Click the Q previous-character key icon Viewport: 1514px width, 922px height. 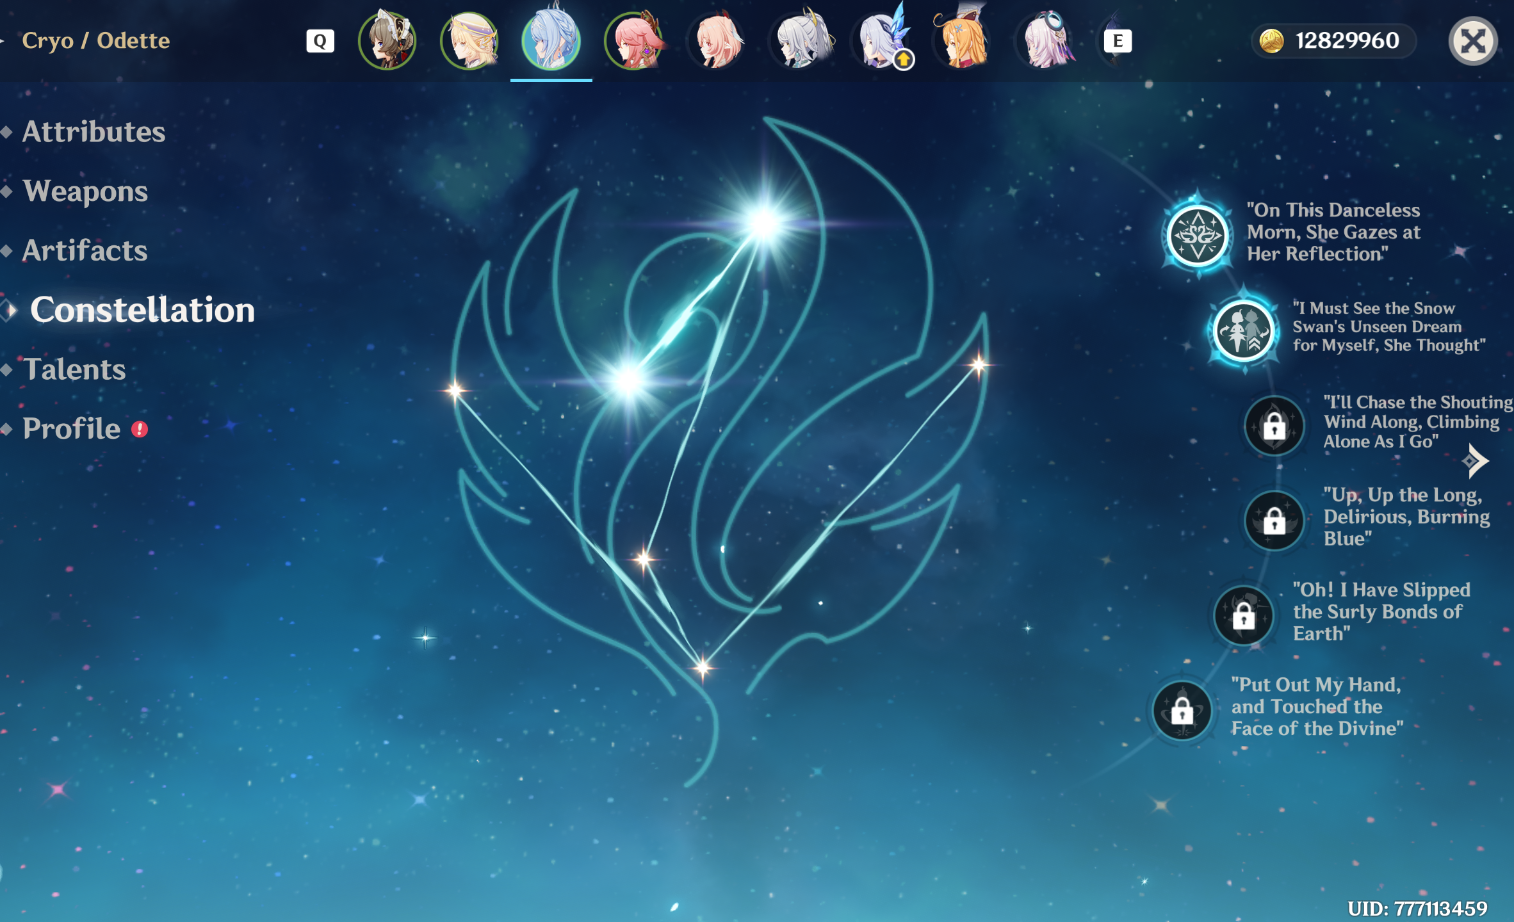coord(320,41)
